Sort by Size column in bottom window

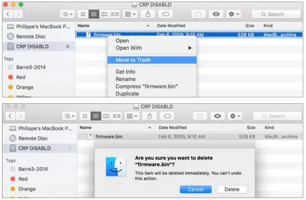(251, 127)
